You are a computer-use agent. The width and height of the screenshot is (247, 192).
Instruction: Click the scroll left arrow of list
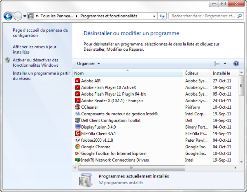point(75,168)
